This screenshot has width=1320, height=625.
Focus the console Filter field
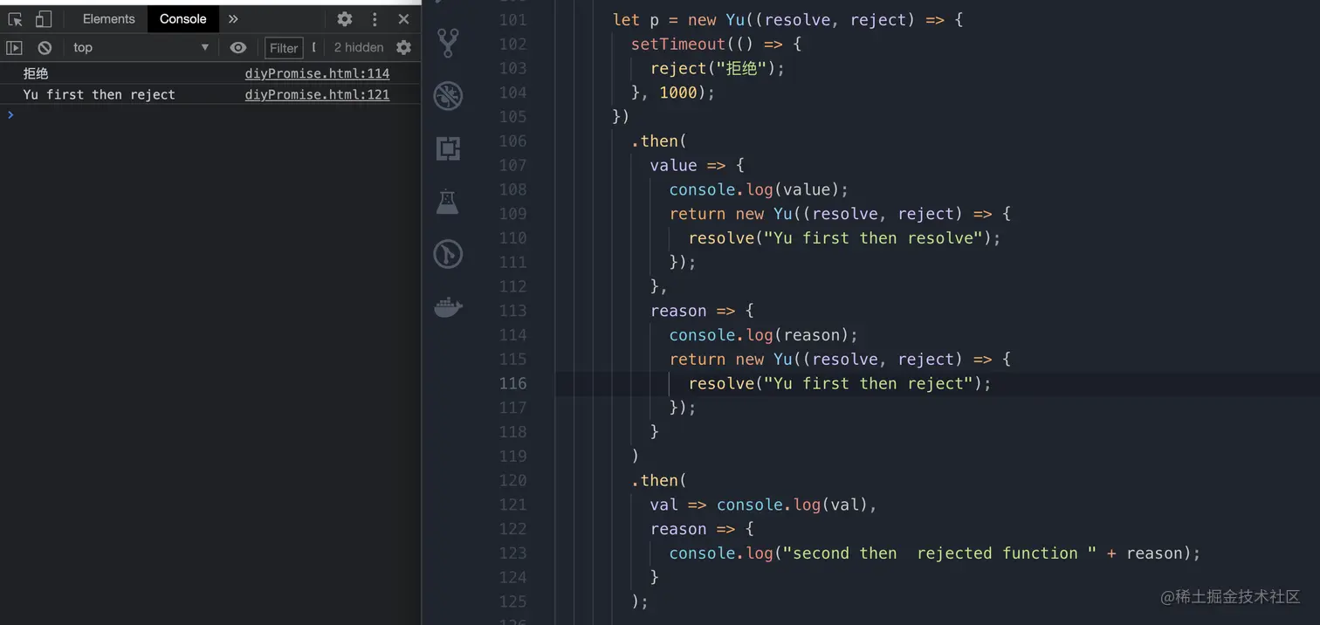tap(284, 48)
